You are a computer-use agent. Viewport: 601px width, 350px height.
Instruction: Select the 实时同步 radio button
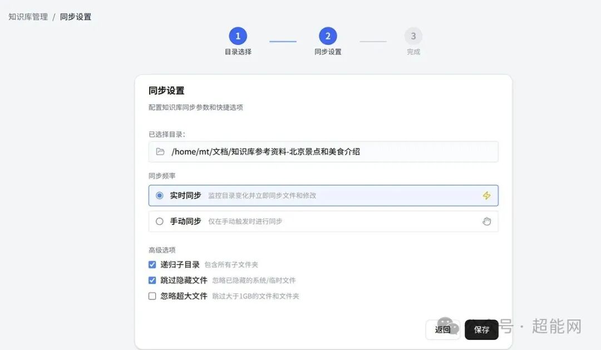(159, 196)
